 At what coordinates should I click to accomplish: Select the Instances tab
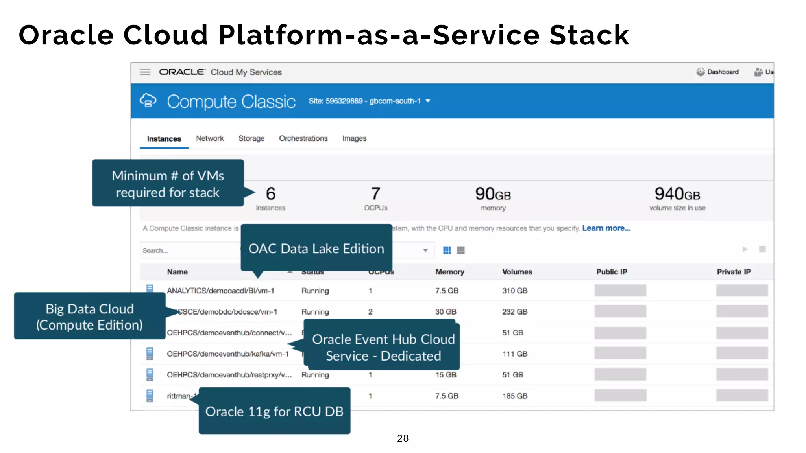point(164,139)
